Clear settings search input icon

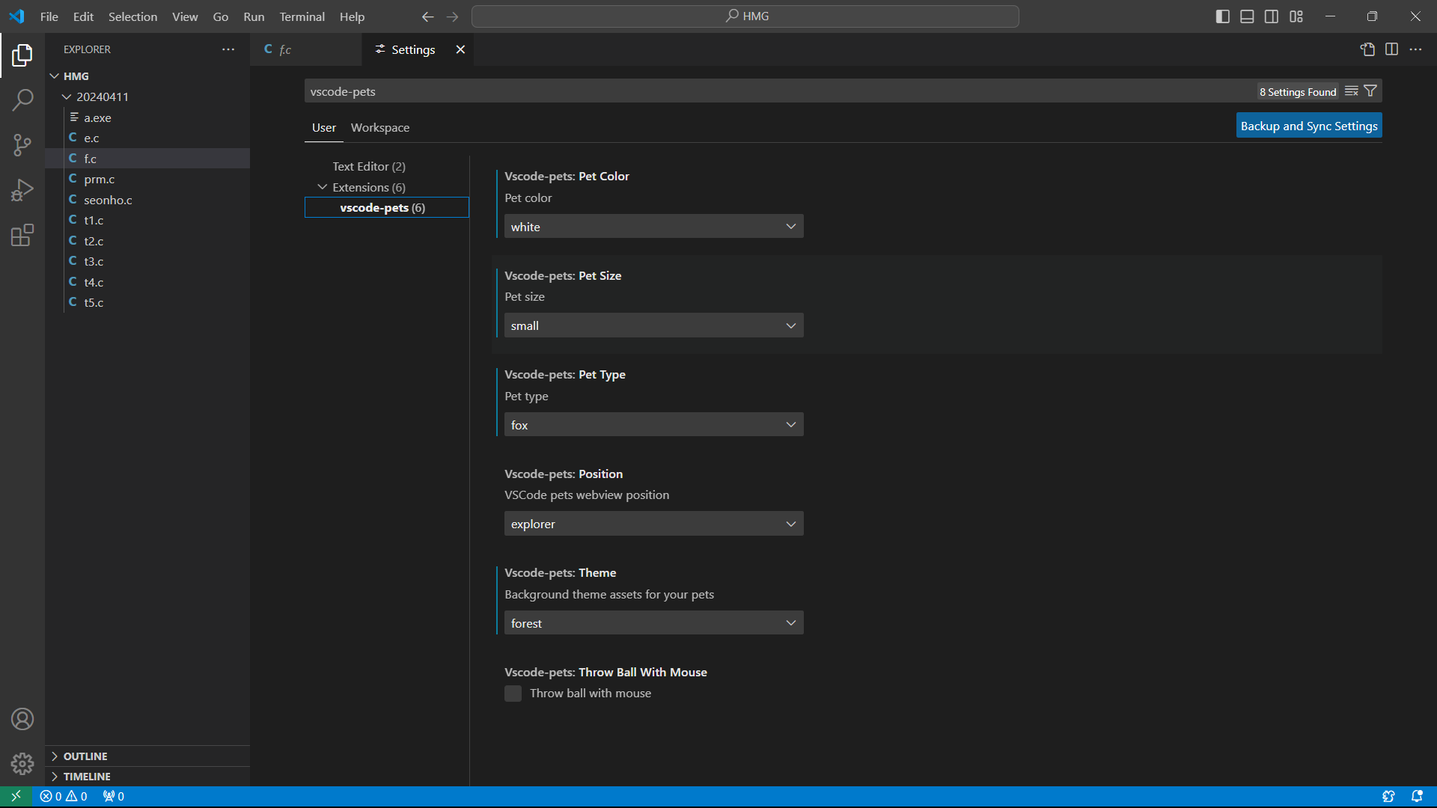1351,91
